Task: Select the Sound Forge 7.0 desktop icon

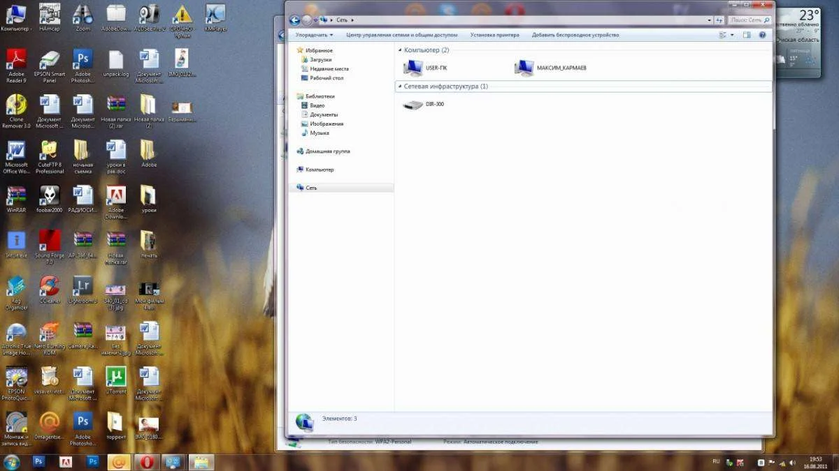Action: pyautogui.click(x=49, y=248)
